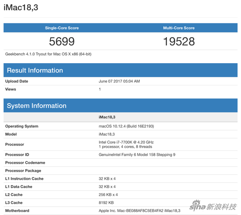Select the 256 KB x 4 value
Screen dimensions: 241x215
(108, 195)
